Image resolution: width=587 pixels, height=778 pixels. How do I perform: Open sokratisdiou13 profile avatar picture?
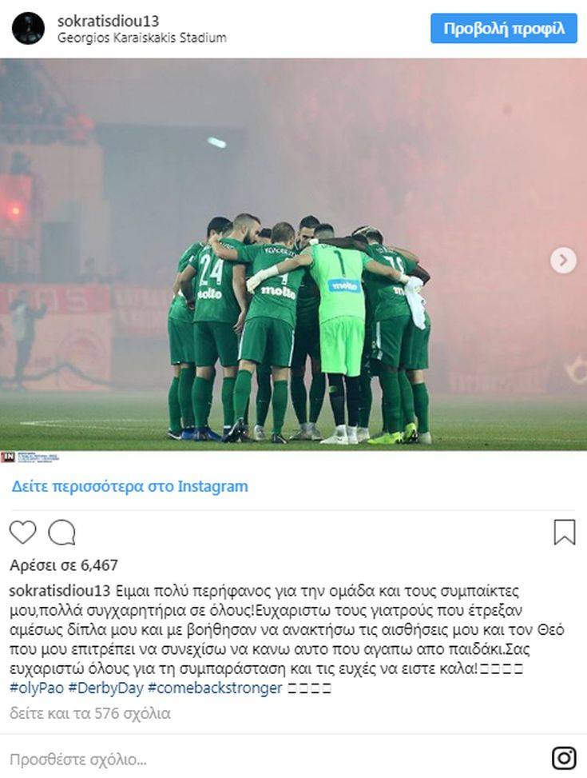coord(28,28)
